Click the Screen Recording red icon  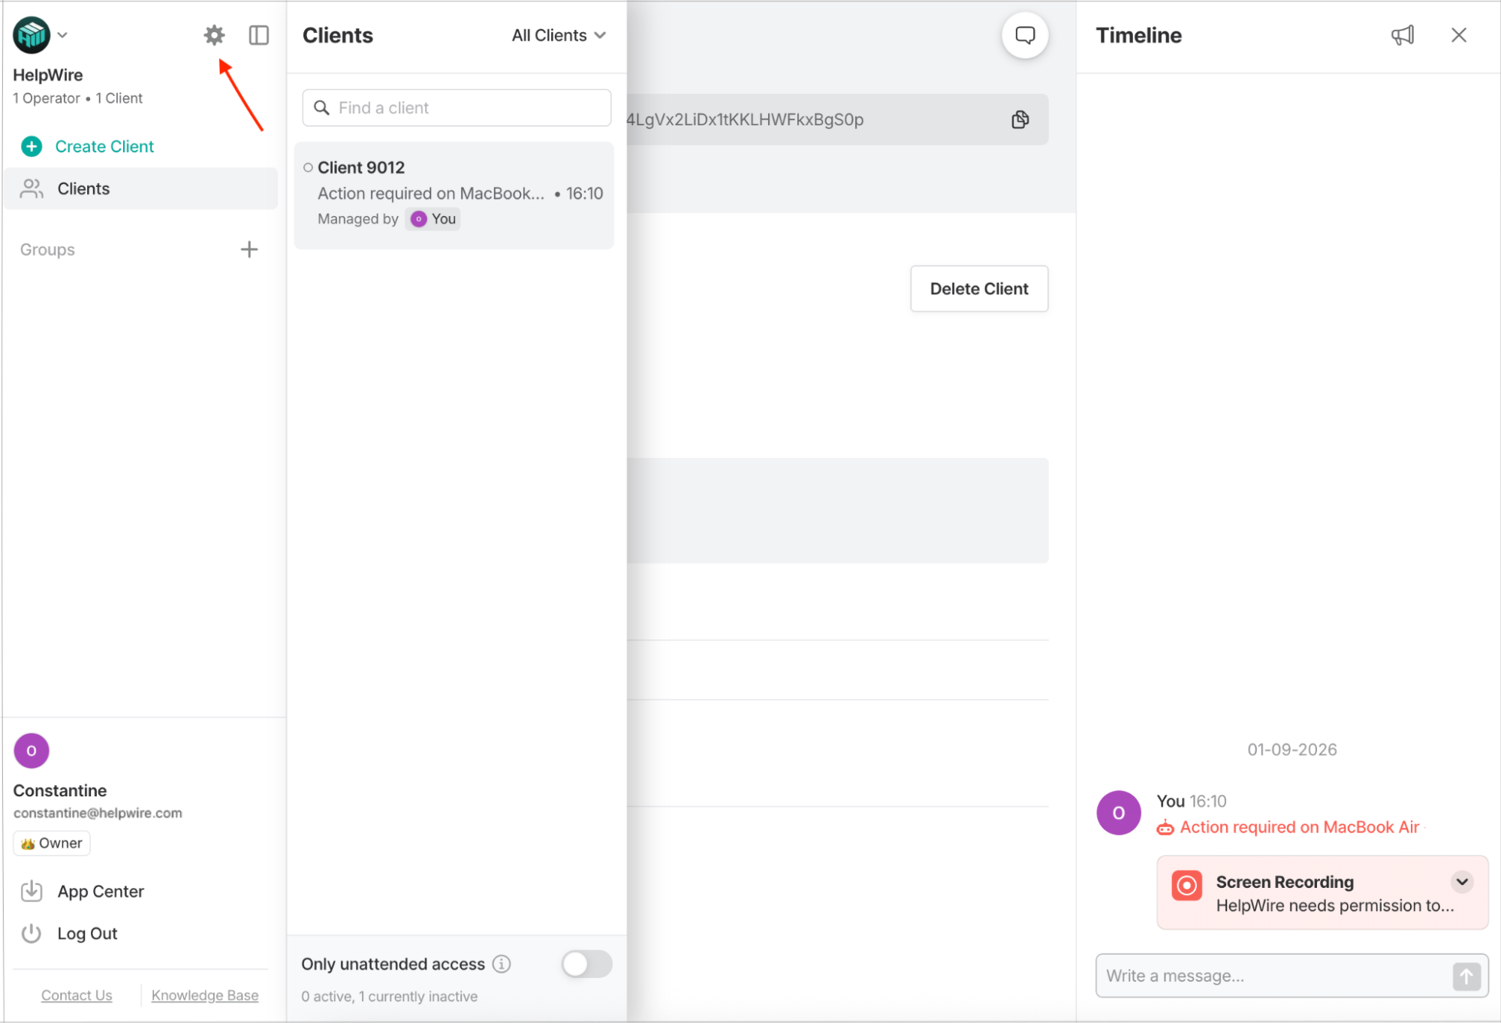click(x=1187, y=886)
